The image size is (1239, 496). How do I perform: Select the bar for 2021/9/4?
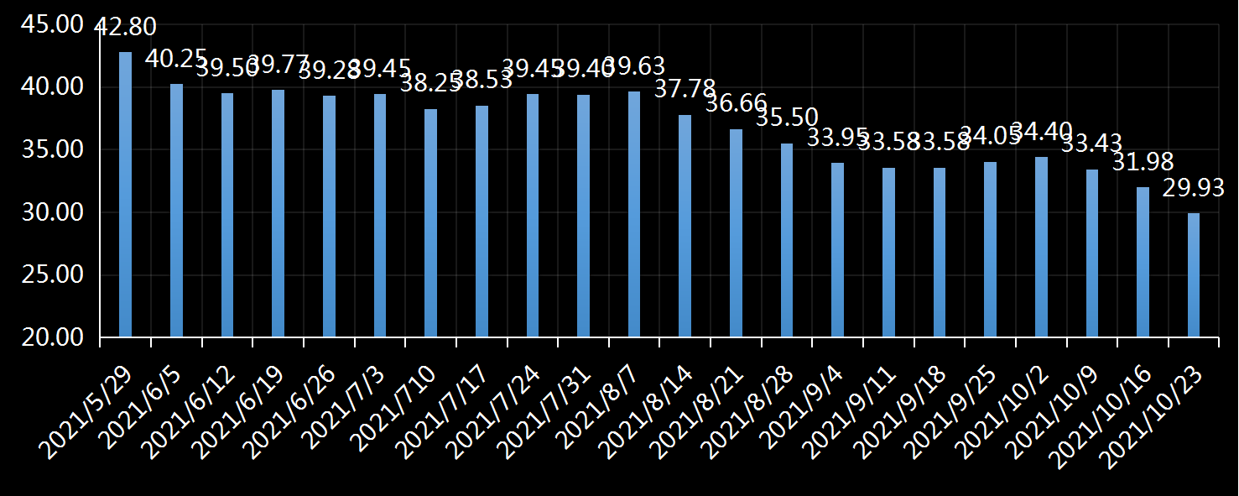pos(837,249)
